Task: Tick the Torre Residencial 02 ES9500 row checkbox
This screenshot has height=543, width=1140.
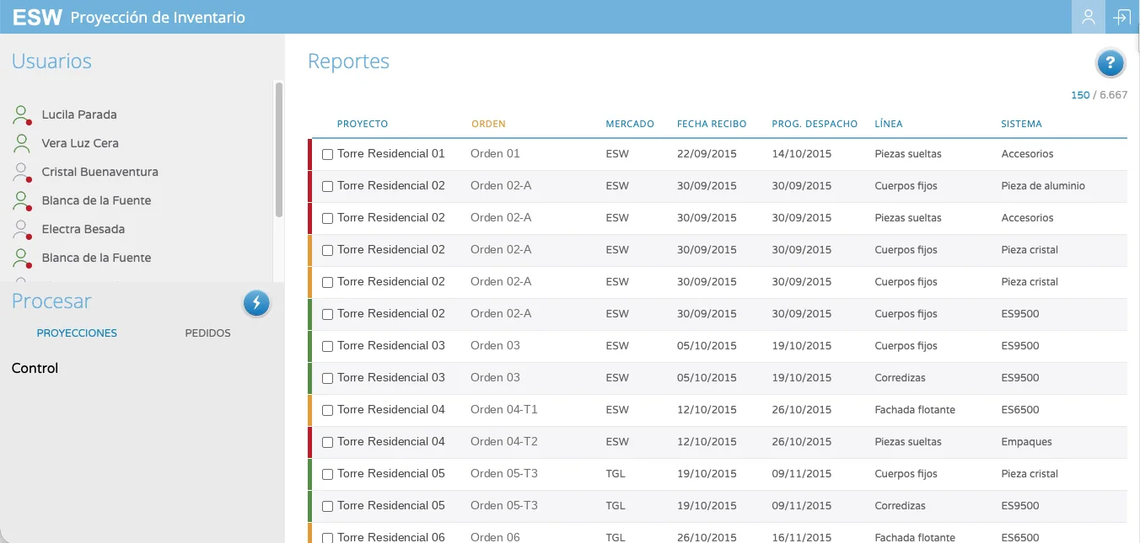Action: click(x=328, y=314)
